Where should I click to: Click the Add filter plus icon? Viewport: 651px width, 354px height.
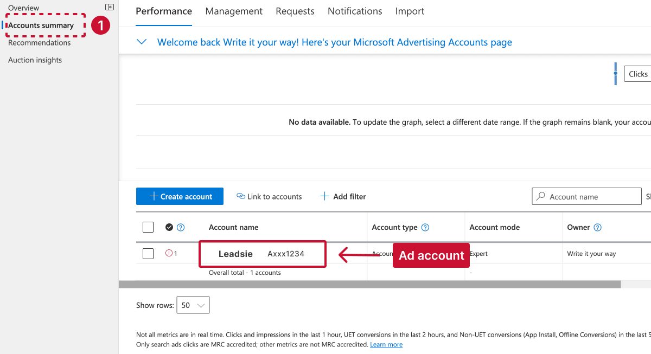point(324,196)
